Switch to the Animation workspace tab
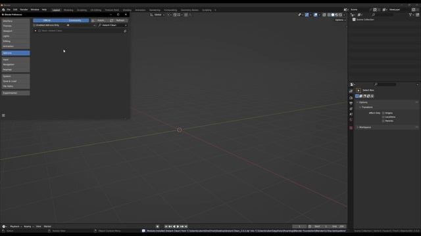Image resolution: width=421 pixels, height=236 pixels. 140,10
